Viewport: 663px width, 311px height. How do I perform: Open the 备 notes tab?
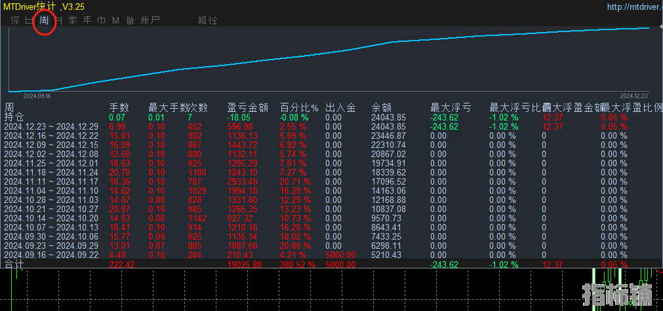tap(131, 20)
